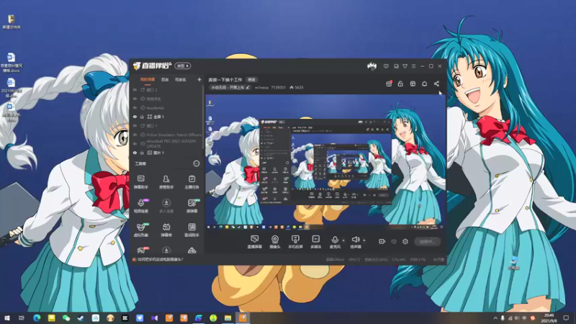Open the Windows notification center
The width and height of the screenshot is (576, 324).
click(566, 318)
